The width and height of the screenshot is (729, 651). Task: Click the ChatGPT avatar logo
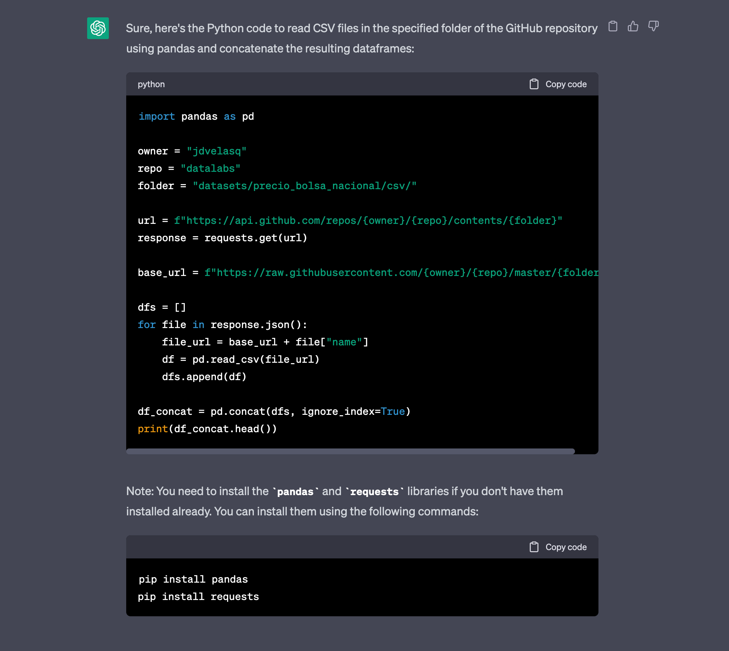98,28
